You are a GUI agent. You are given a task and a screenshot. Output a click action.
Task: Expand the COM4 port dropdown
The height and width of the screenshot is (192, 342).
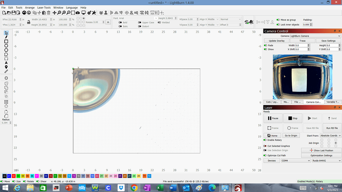click(x=295, y=161)
